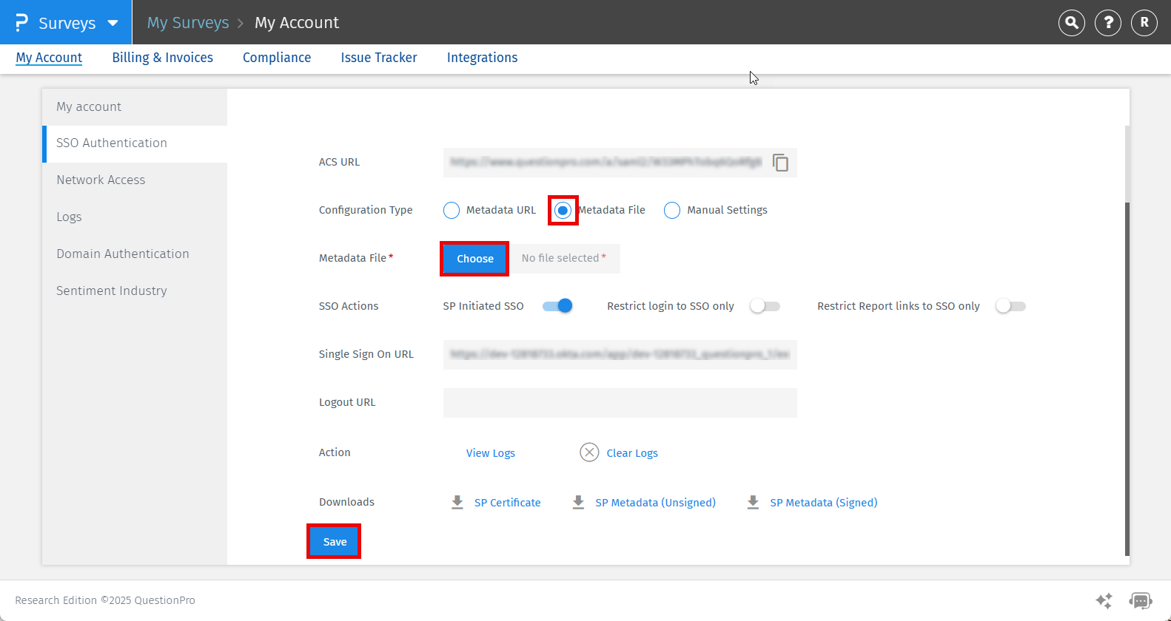This screenshot has height=621, width=1171.
Task: Select the Manual Settings radio option
Action: [x=672, y=211]
